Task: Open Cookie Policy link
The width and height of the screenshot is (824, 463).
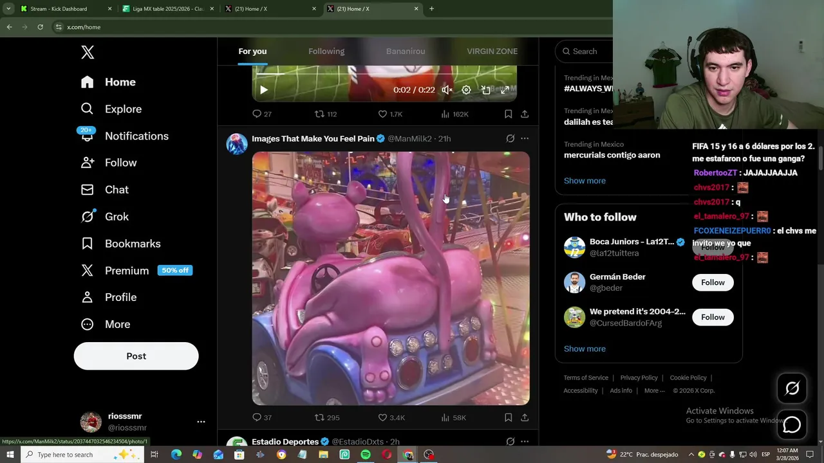Action: pos(688,377)
